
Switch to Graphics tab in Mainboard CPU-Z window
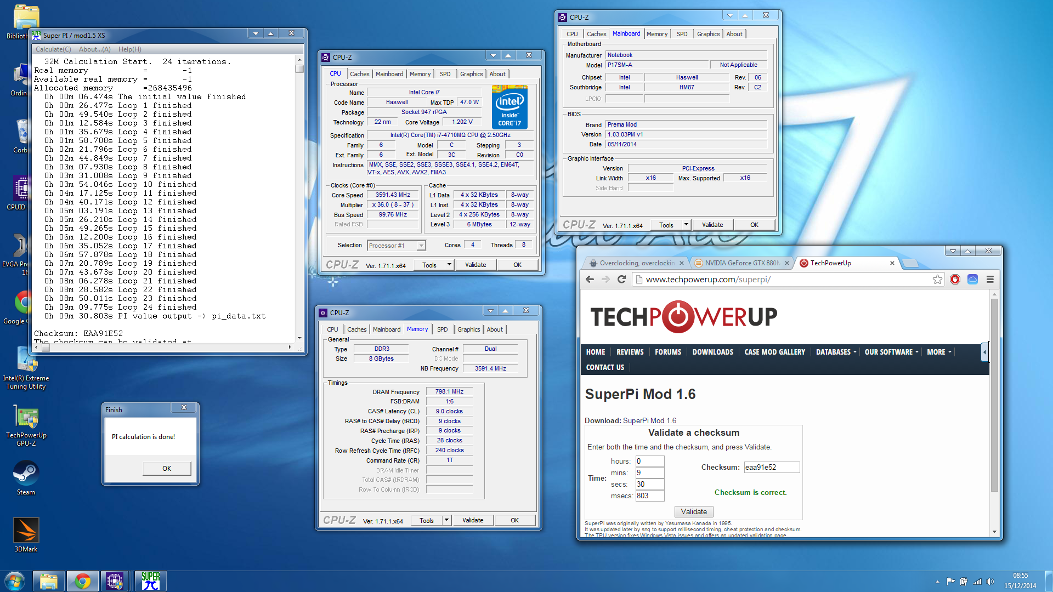[x=708, y=34]
